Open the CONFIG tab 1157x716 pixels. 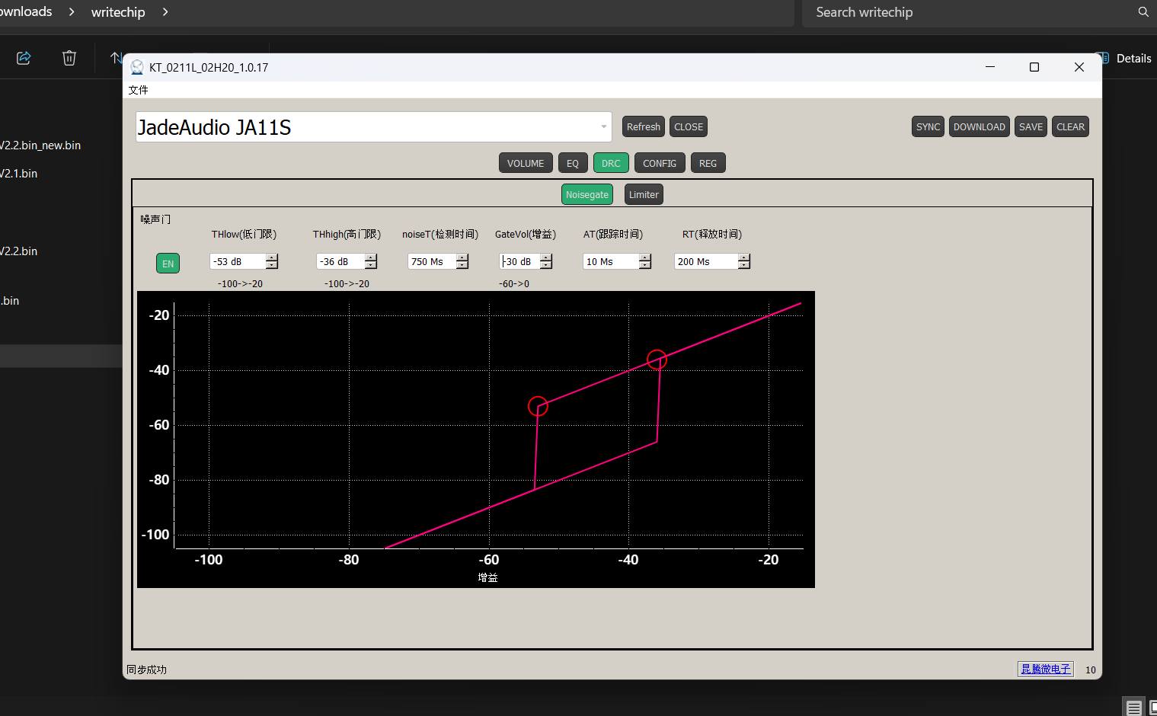[x=660, y=163]
